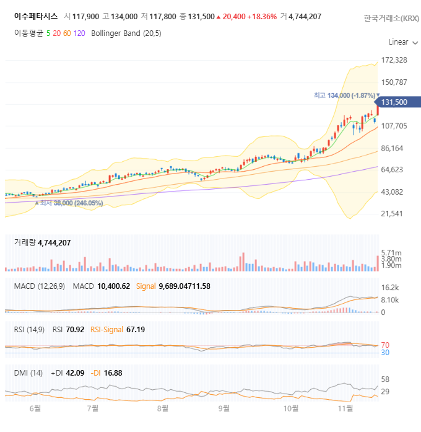The image size is (421, 432).
Task: Click the 6월 date axis label
Action: (35, 408)
